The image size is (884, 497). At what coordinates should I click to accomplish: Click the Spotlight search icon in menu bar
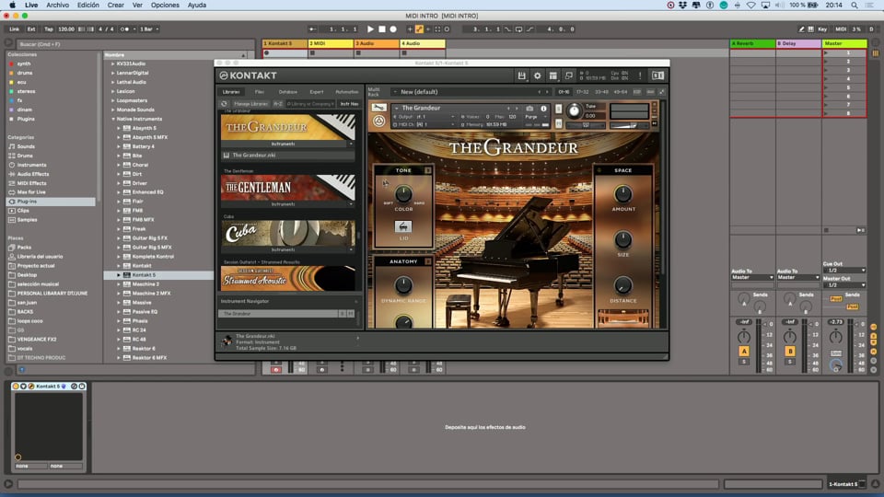pos(855,6)
